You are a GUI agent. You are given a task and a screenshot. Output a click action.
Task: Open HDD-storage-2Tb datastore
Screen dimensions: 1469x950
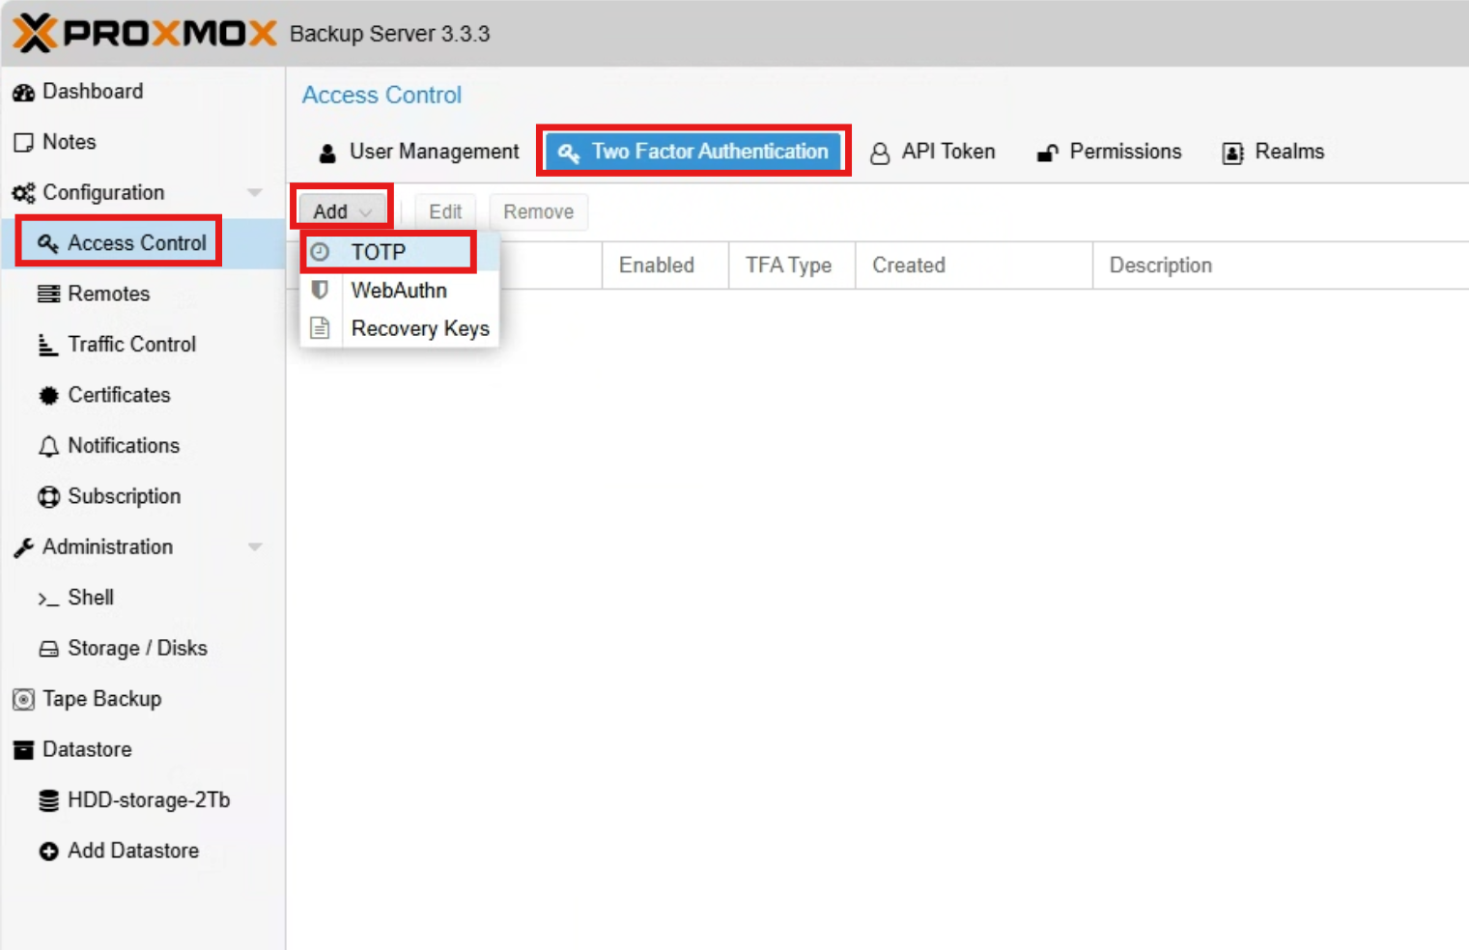tap(143, 800)
